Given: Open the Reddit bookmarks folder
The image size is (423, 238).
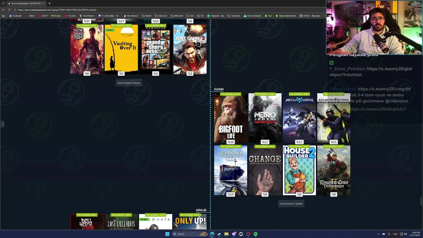Looking at the screenshot, I should 146,16.
